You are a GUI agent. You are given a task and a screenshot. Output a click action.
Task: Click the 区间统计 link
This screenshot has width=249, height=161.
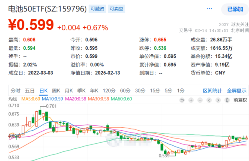click(212, 91)
